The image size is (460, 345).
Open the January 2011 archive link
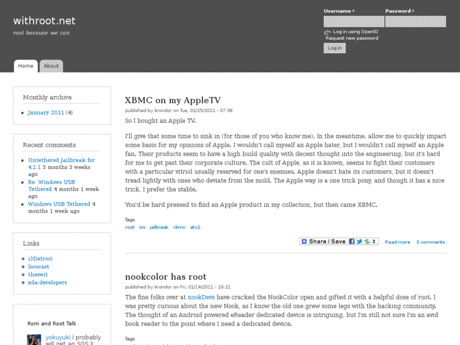46,113
